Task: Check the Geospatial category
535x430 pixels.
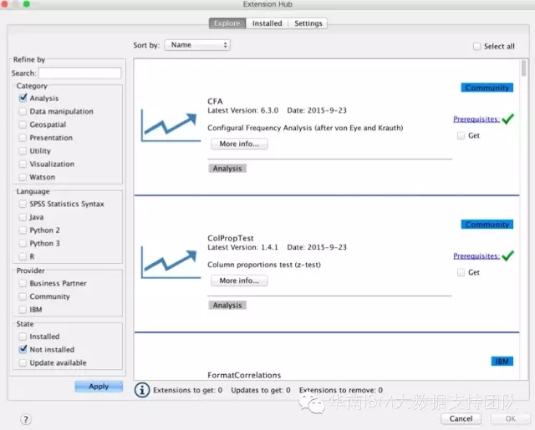Action: point(23,124)
